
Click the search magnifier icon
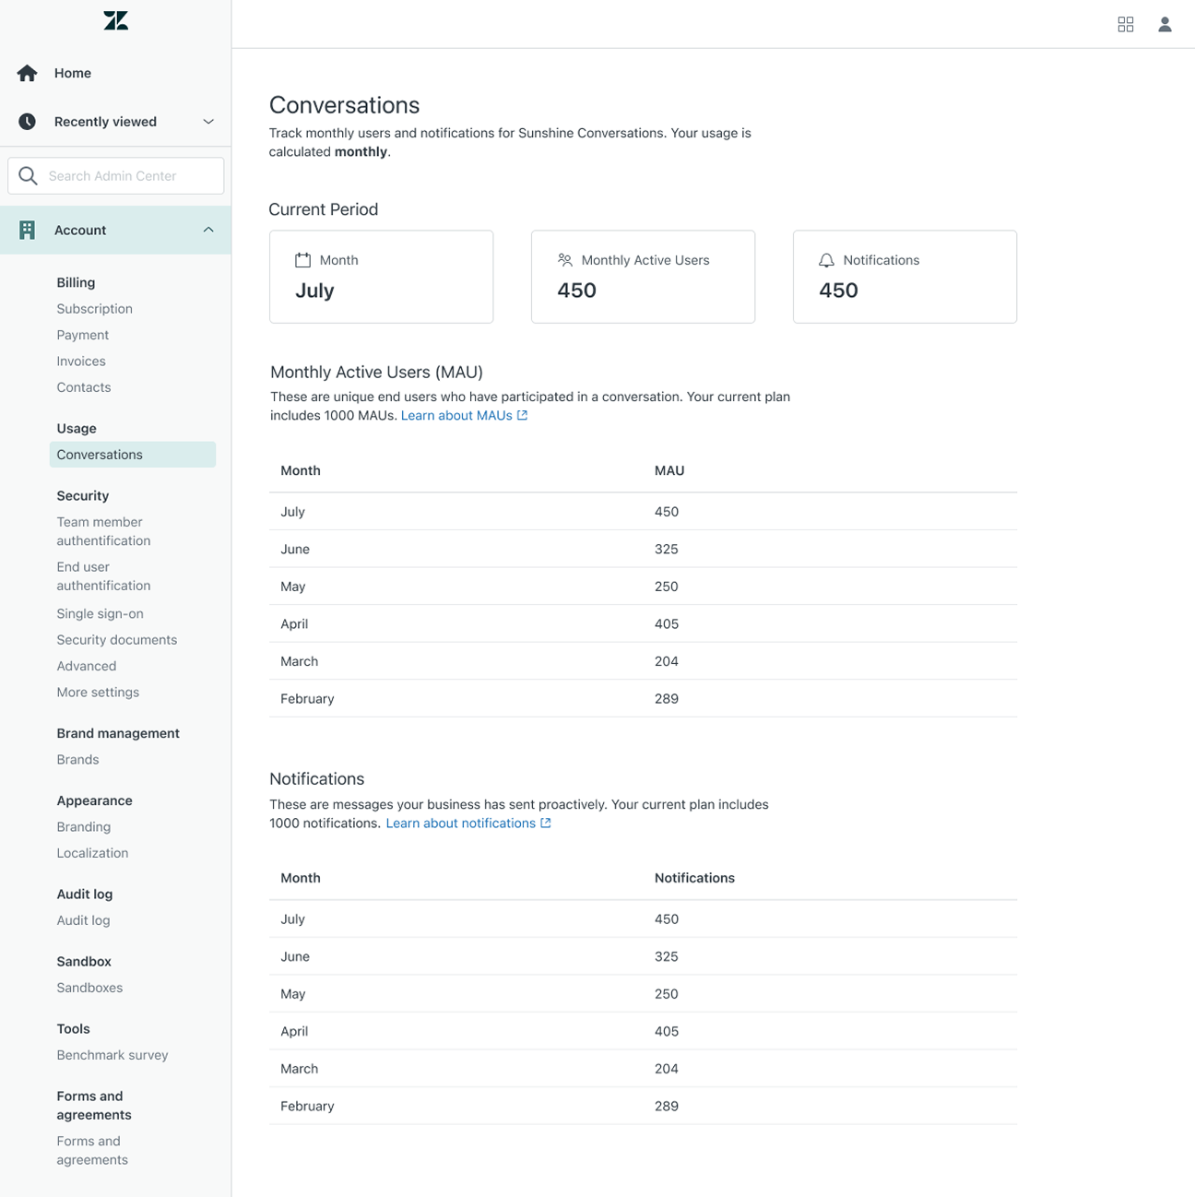click(x=29, y=176)
